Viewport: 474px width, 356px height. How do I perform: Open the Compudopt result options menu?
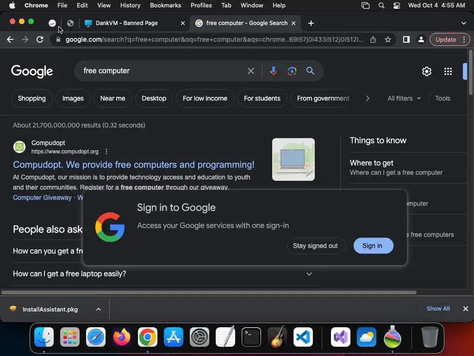(106, 152)
